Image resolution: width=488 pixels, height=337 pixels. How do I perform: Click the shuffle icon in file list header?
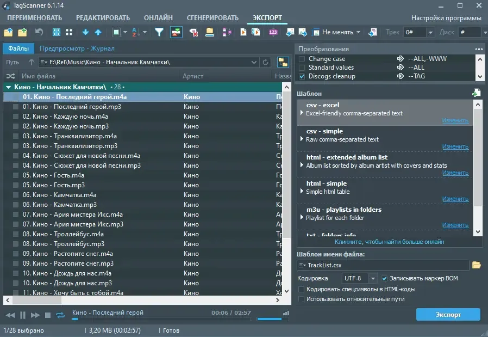(x=10, y=76)
